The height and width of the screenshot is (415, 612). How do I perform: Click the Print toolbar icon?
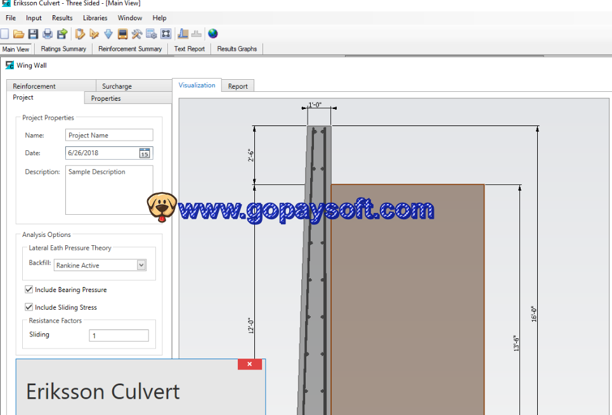[x=48, y=34]
